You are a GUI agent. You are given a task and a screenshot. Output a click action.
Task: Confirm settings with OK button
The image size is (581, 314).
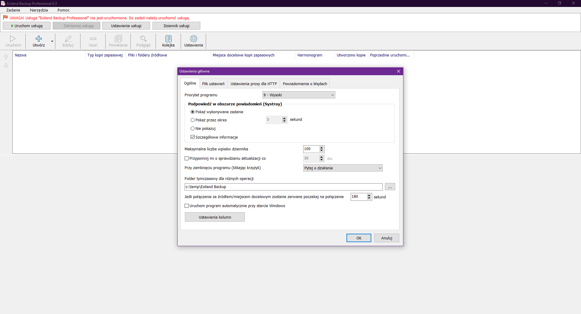tap(359, 238)
